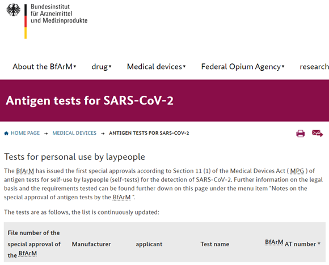Click the File number column header
The width and height of the screenshot is (329, 265).
click(34, 244)
